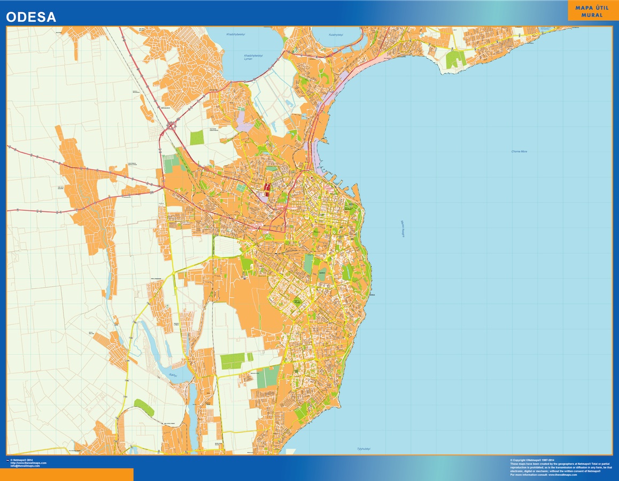This screenshot has width=619, height=481.
Task: Click the Netmaps 2014 copyright flag icon
Action: 7,460
